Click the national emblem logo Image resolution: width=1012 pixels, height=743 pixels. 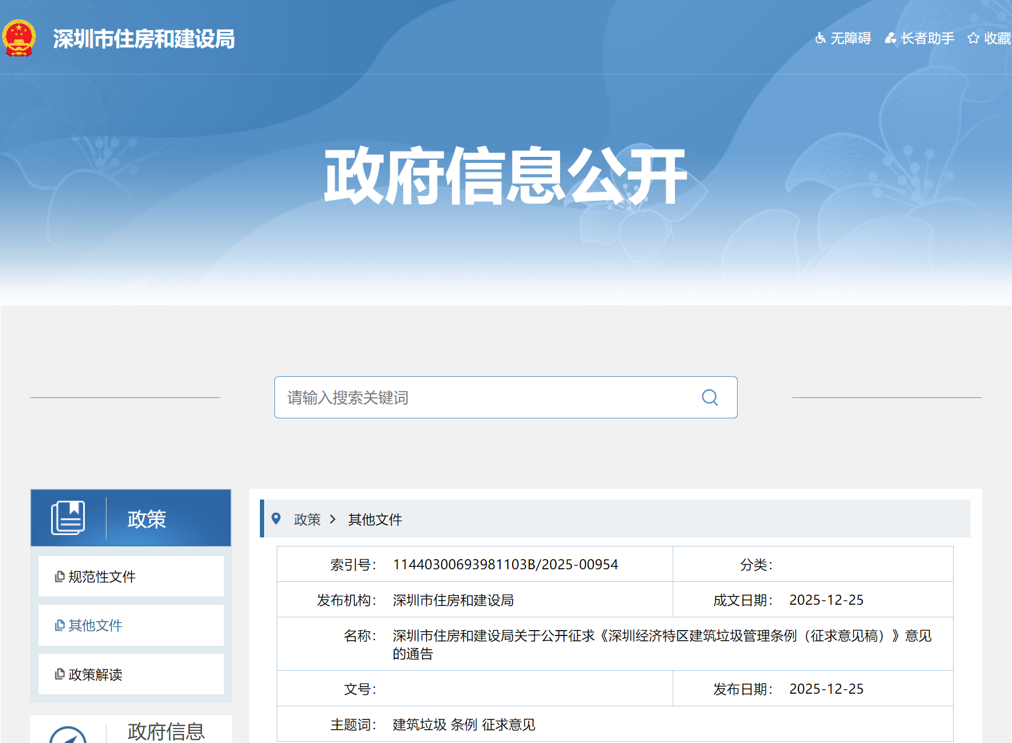pos(19,38)
